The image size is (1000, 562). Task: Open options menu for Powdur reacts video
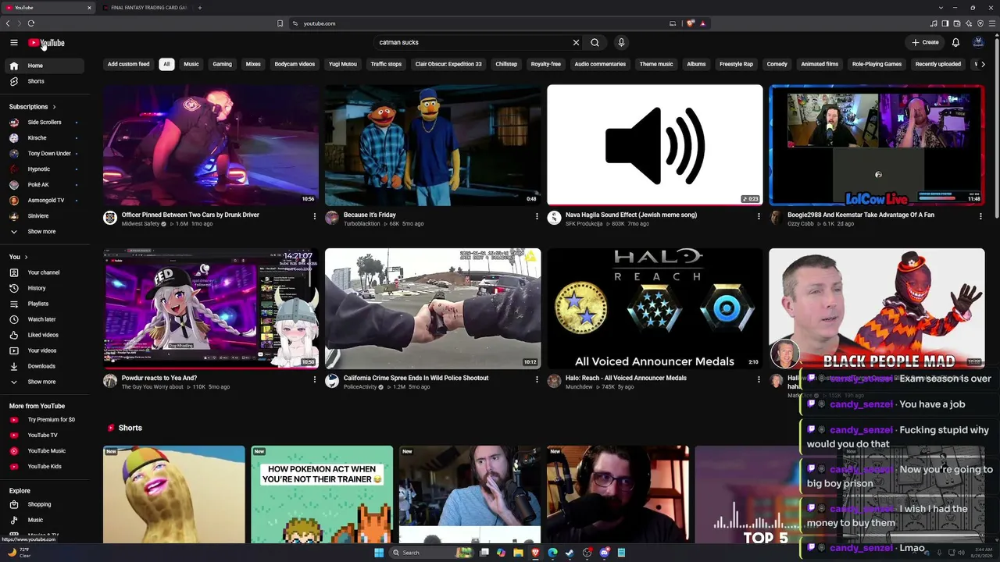coord(315,379)
